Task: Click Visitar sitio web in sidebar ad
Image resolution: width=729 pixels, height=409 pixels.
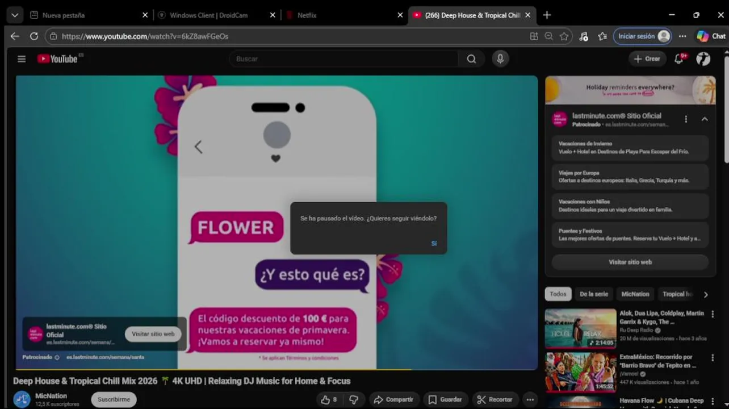Action: (x=630, y=262)
